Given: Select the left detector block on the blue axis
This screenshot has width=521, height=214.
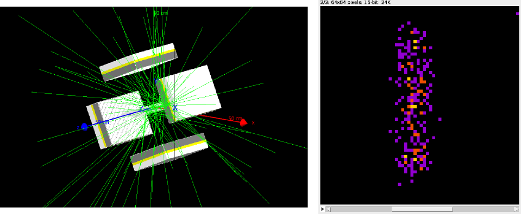Looking at the screenshot, I should pos(120,120).
